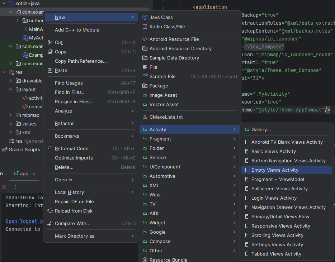Screen dimensions: 335x262
Task: Choose Find Usages from context menu
Action: 69,83
